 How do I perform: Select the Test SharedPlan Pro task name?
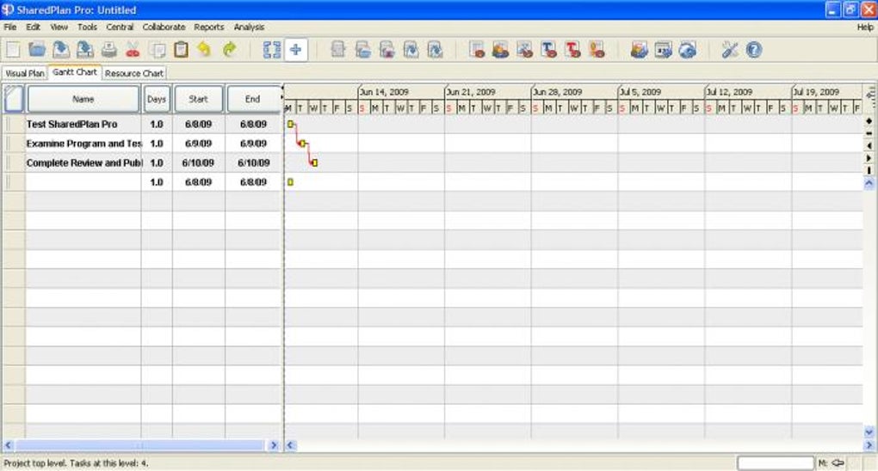(71, 124)
